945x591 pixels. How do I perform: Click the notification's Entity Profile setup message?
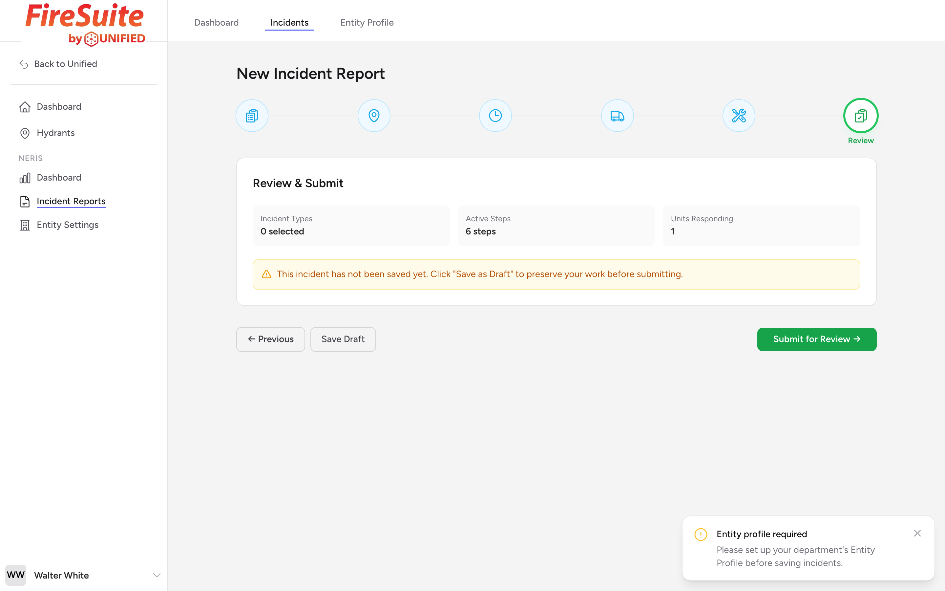pyautogui.click(x=795, y=557)
